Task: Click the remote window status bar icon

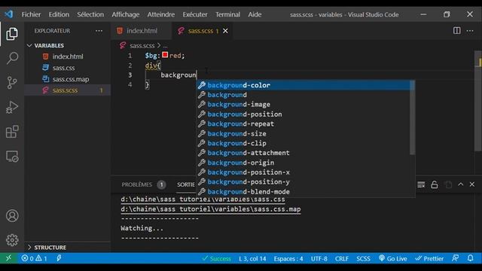Action: pos(8,258)
